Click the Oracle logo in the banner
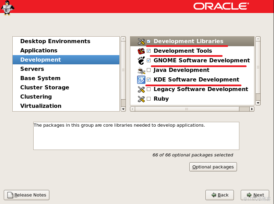274x204 pixels. click(221, 6)
